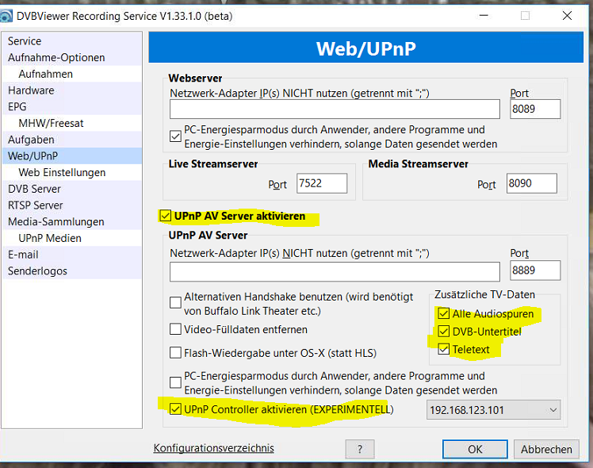Click UPnP AV Server adapter IP exclusion field
Image resolution: width=593 pixels, height=468 pixels.
pyautogui.click(x=335, y=271)
